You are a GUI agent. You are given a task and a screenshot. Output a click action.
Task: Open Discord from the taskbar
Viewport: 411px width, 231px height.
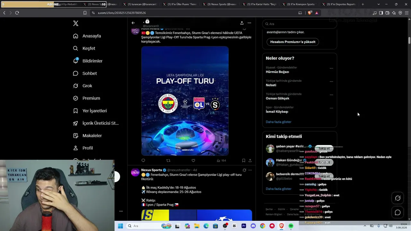(253, 226)
